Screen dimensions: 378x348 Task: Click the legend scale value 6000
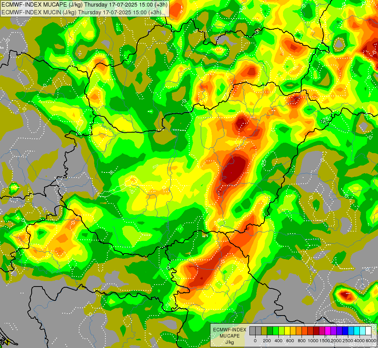coord(371,341)
